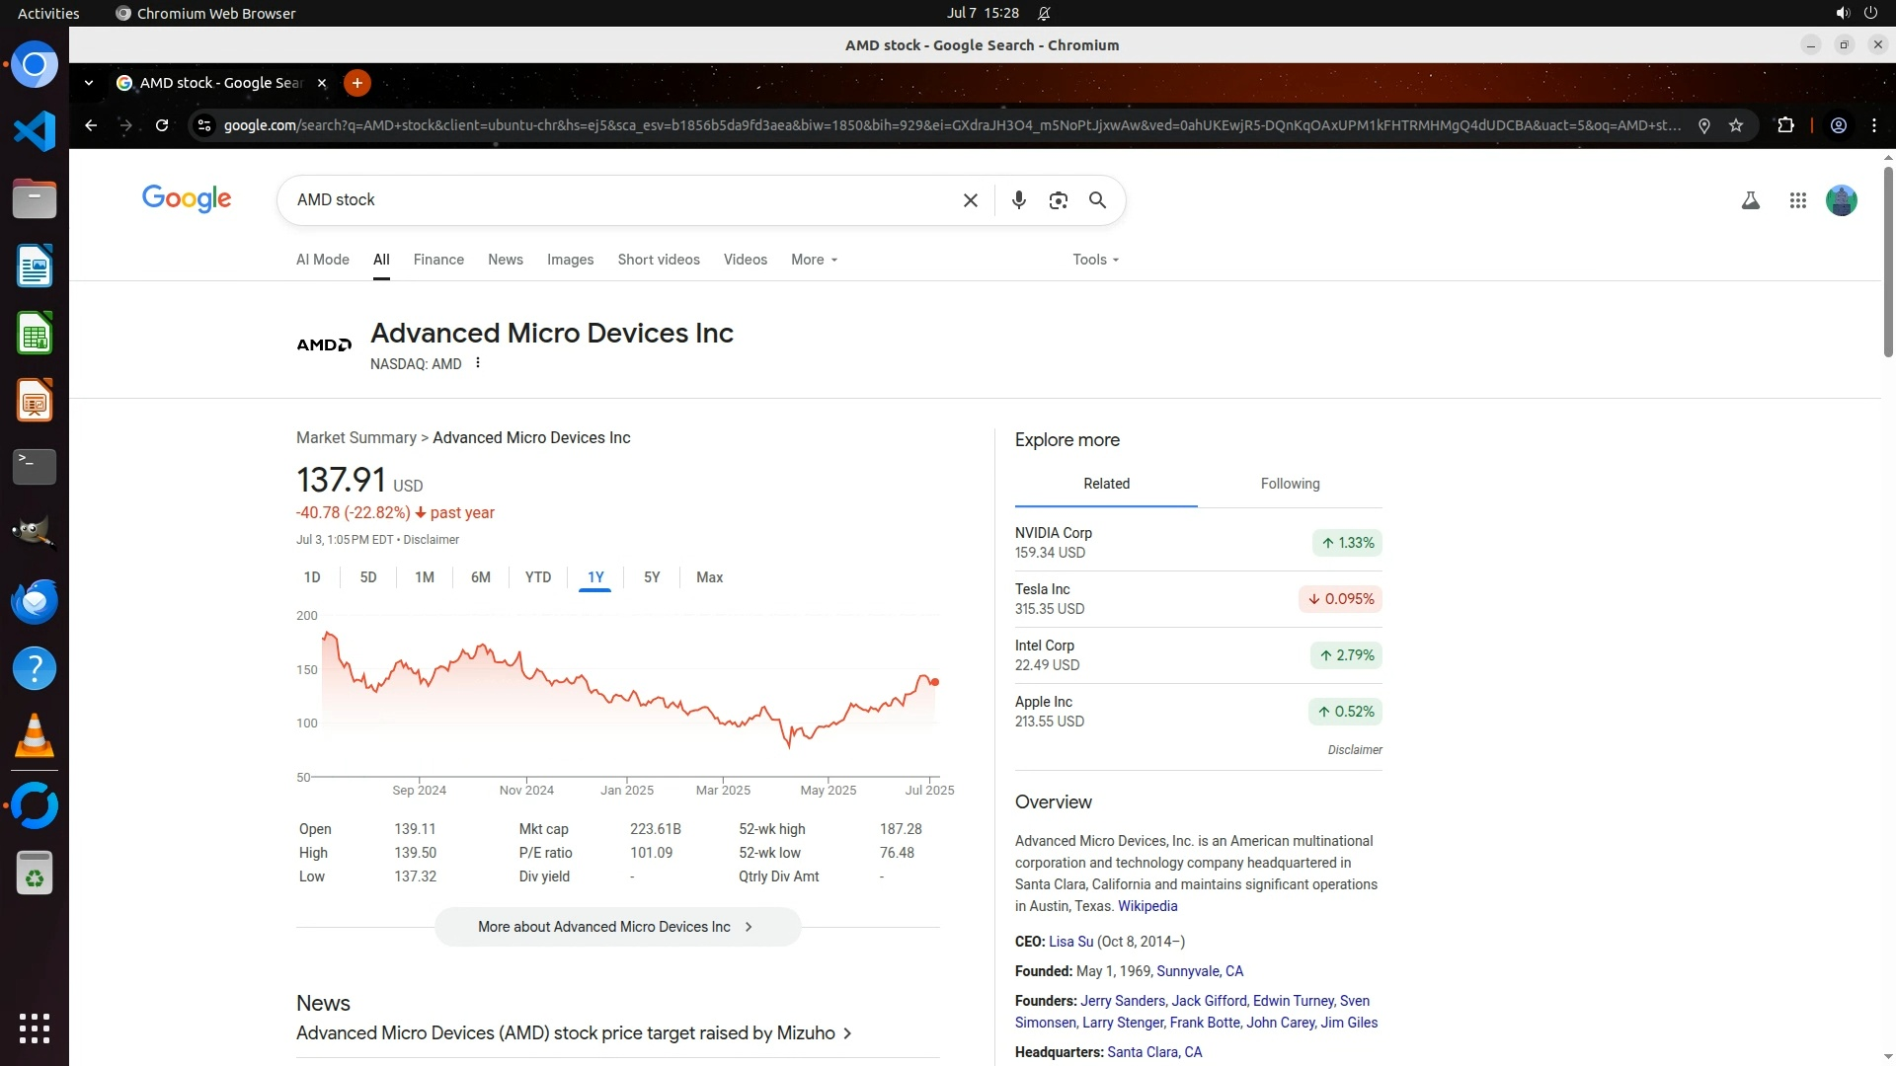Open the Lisa Su CEO link
The width and height of the screenshot is (1896, 1066).
1070,942
